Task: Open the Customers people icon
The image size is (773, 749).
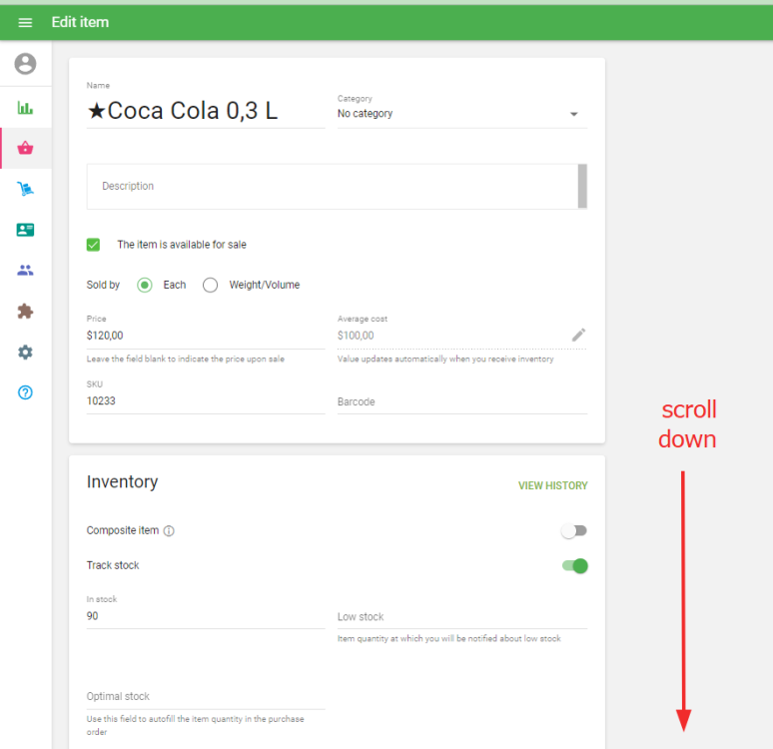Action: tap(25, 270)
